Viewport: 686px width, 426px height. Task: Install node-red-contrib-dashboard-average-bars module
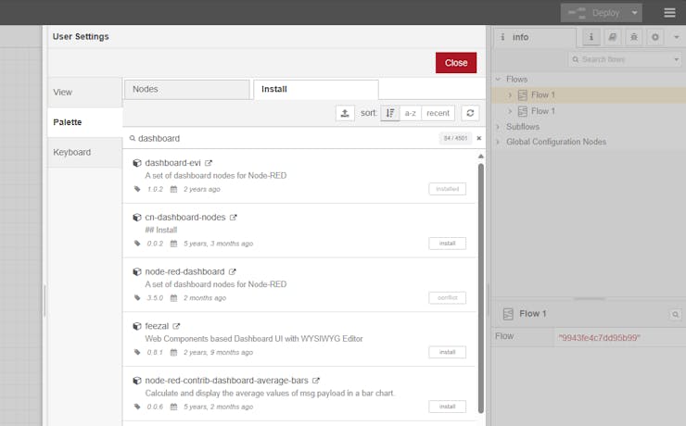tap(447, 407)
